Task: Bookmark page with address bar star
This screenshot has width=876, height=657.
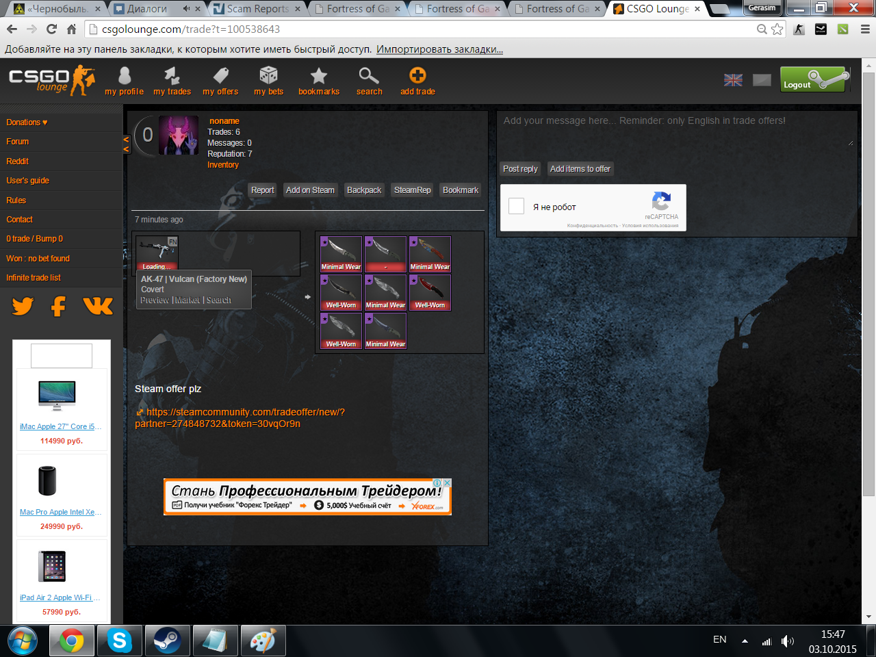Action: (x=777, y=29)
